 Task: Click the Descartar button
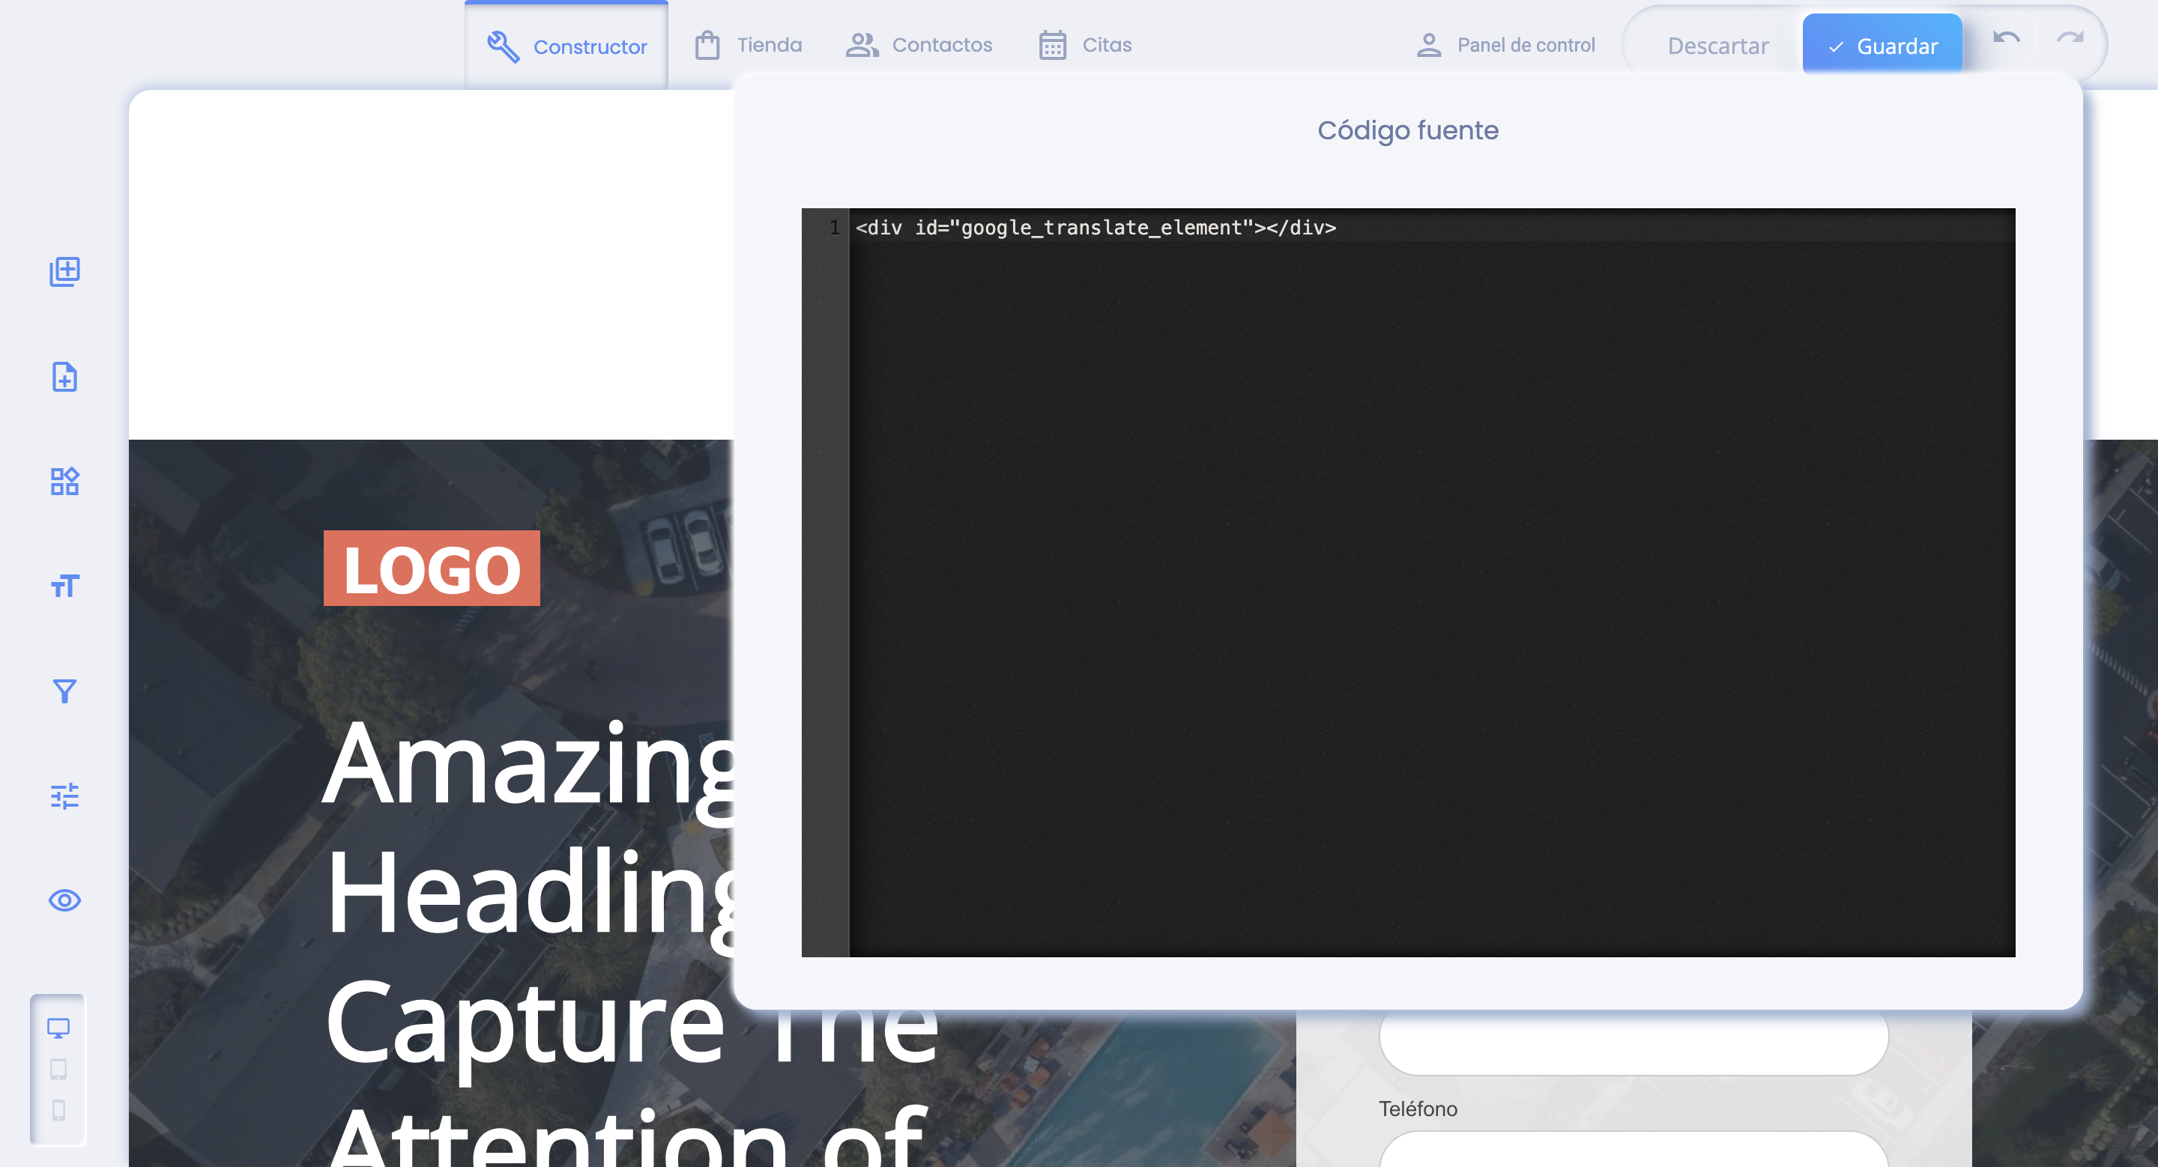(x=1718, y=46)
